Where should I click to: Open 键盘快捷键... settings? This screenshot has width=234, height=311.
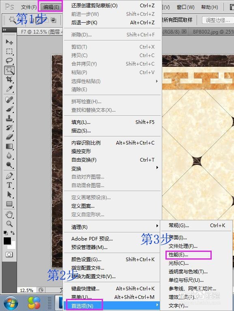coord(112,289)
